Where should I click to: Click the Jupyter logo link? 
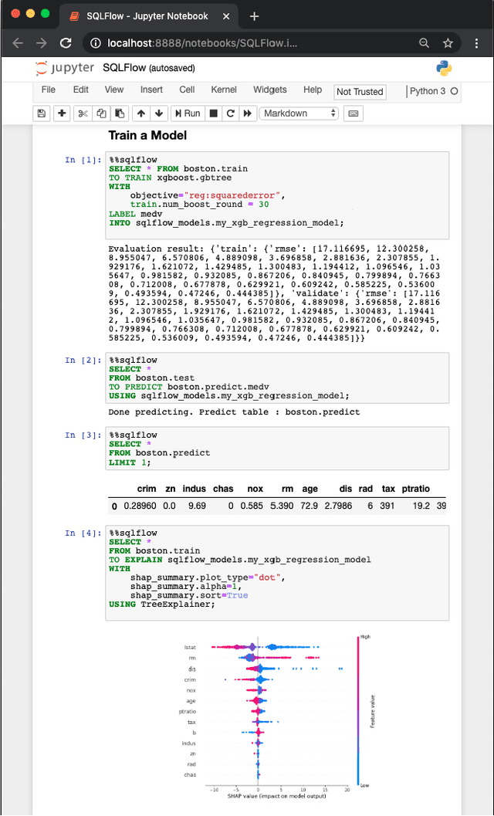click(x=65, y=69)
